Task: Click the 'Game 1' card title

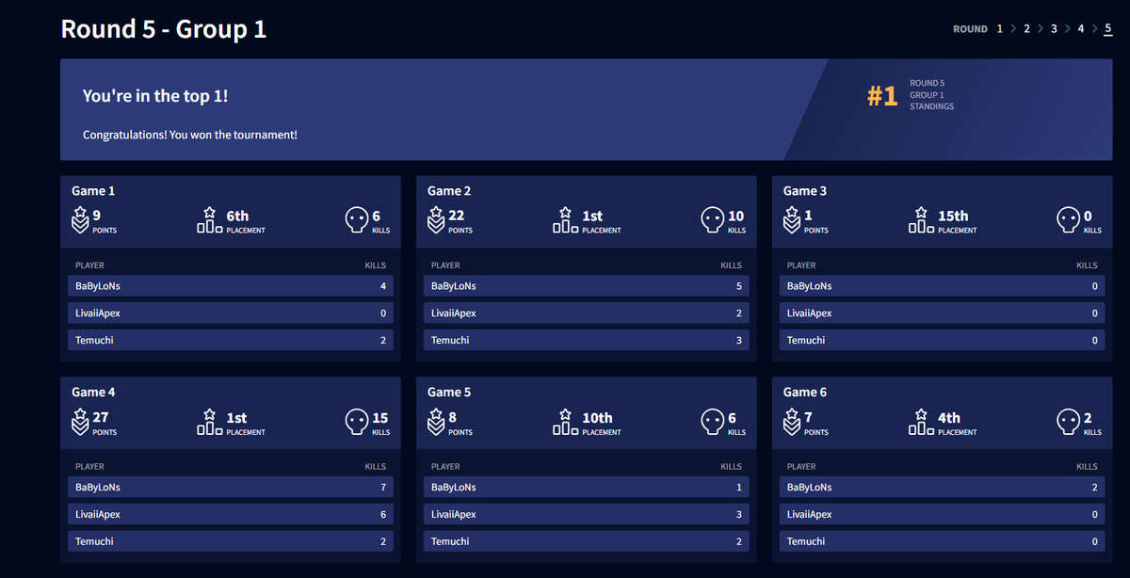Action: (94, 191)
